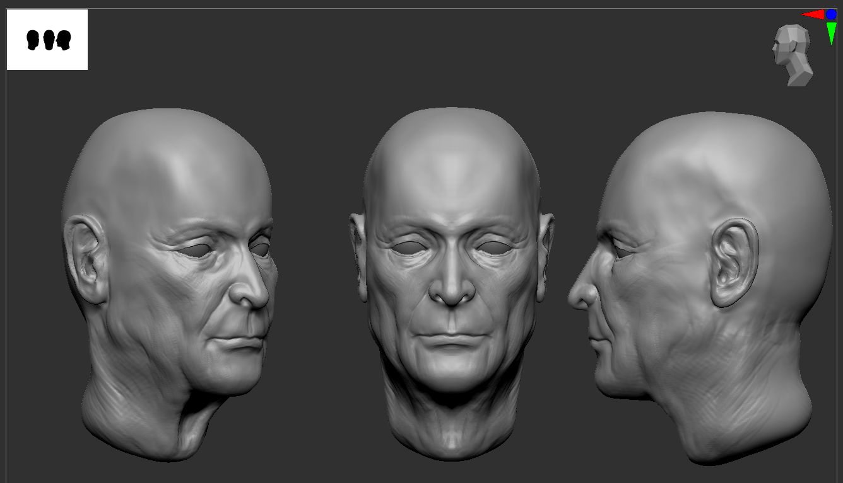Select the profile view head model
This screenshot has height=483, width=843.
(x=699, y=288)
